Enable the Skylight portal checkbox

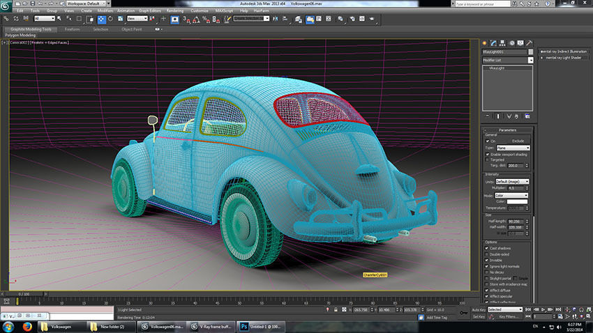pos(487,278)
